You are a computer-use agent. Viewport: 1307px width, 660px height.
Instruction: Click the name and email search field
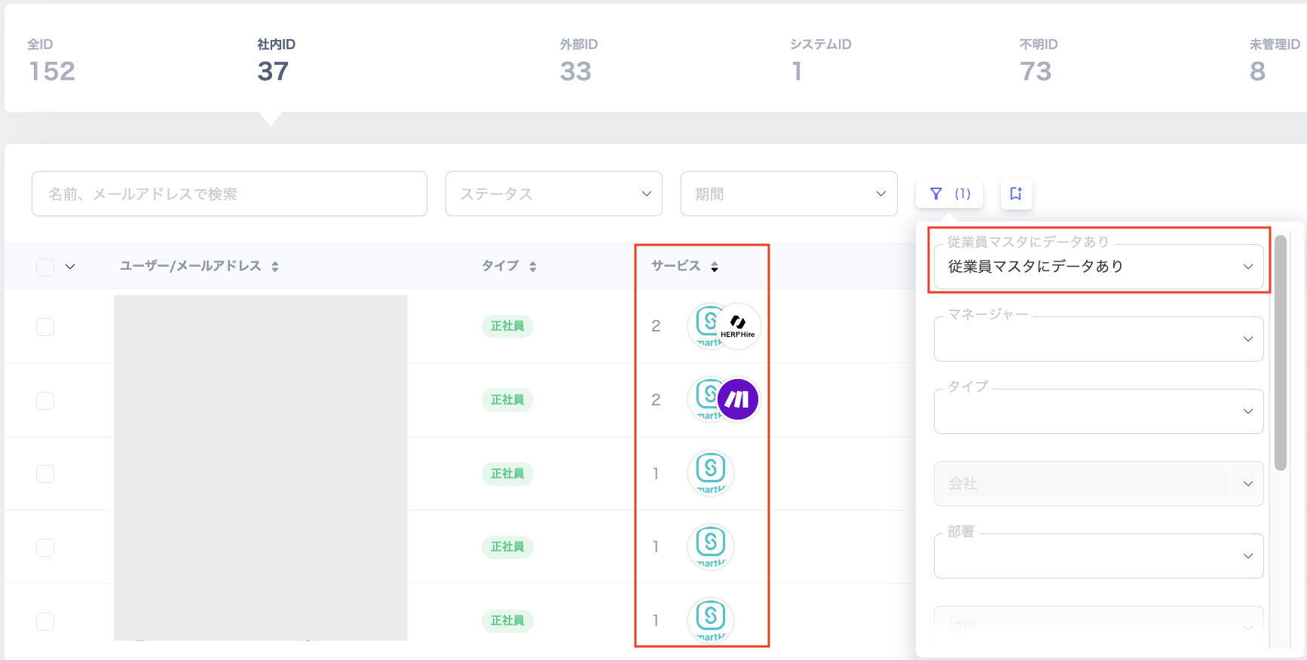click(229, 194)
